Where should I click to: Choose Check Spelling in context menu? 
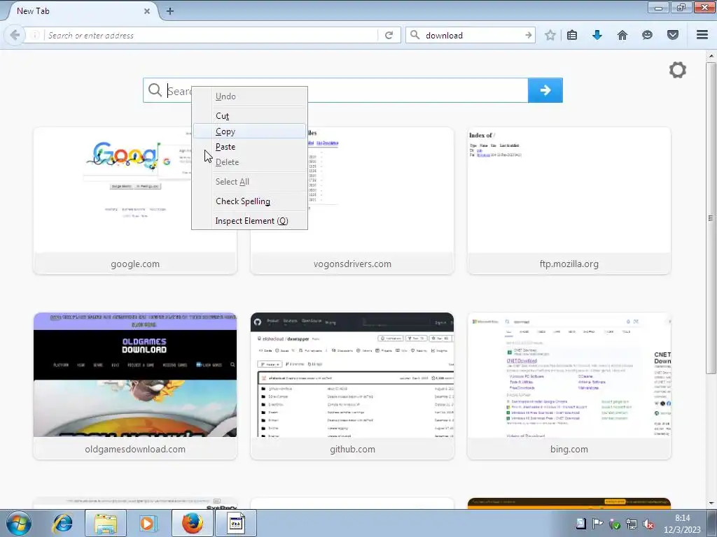tap(250, 201)
